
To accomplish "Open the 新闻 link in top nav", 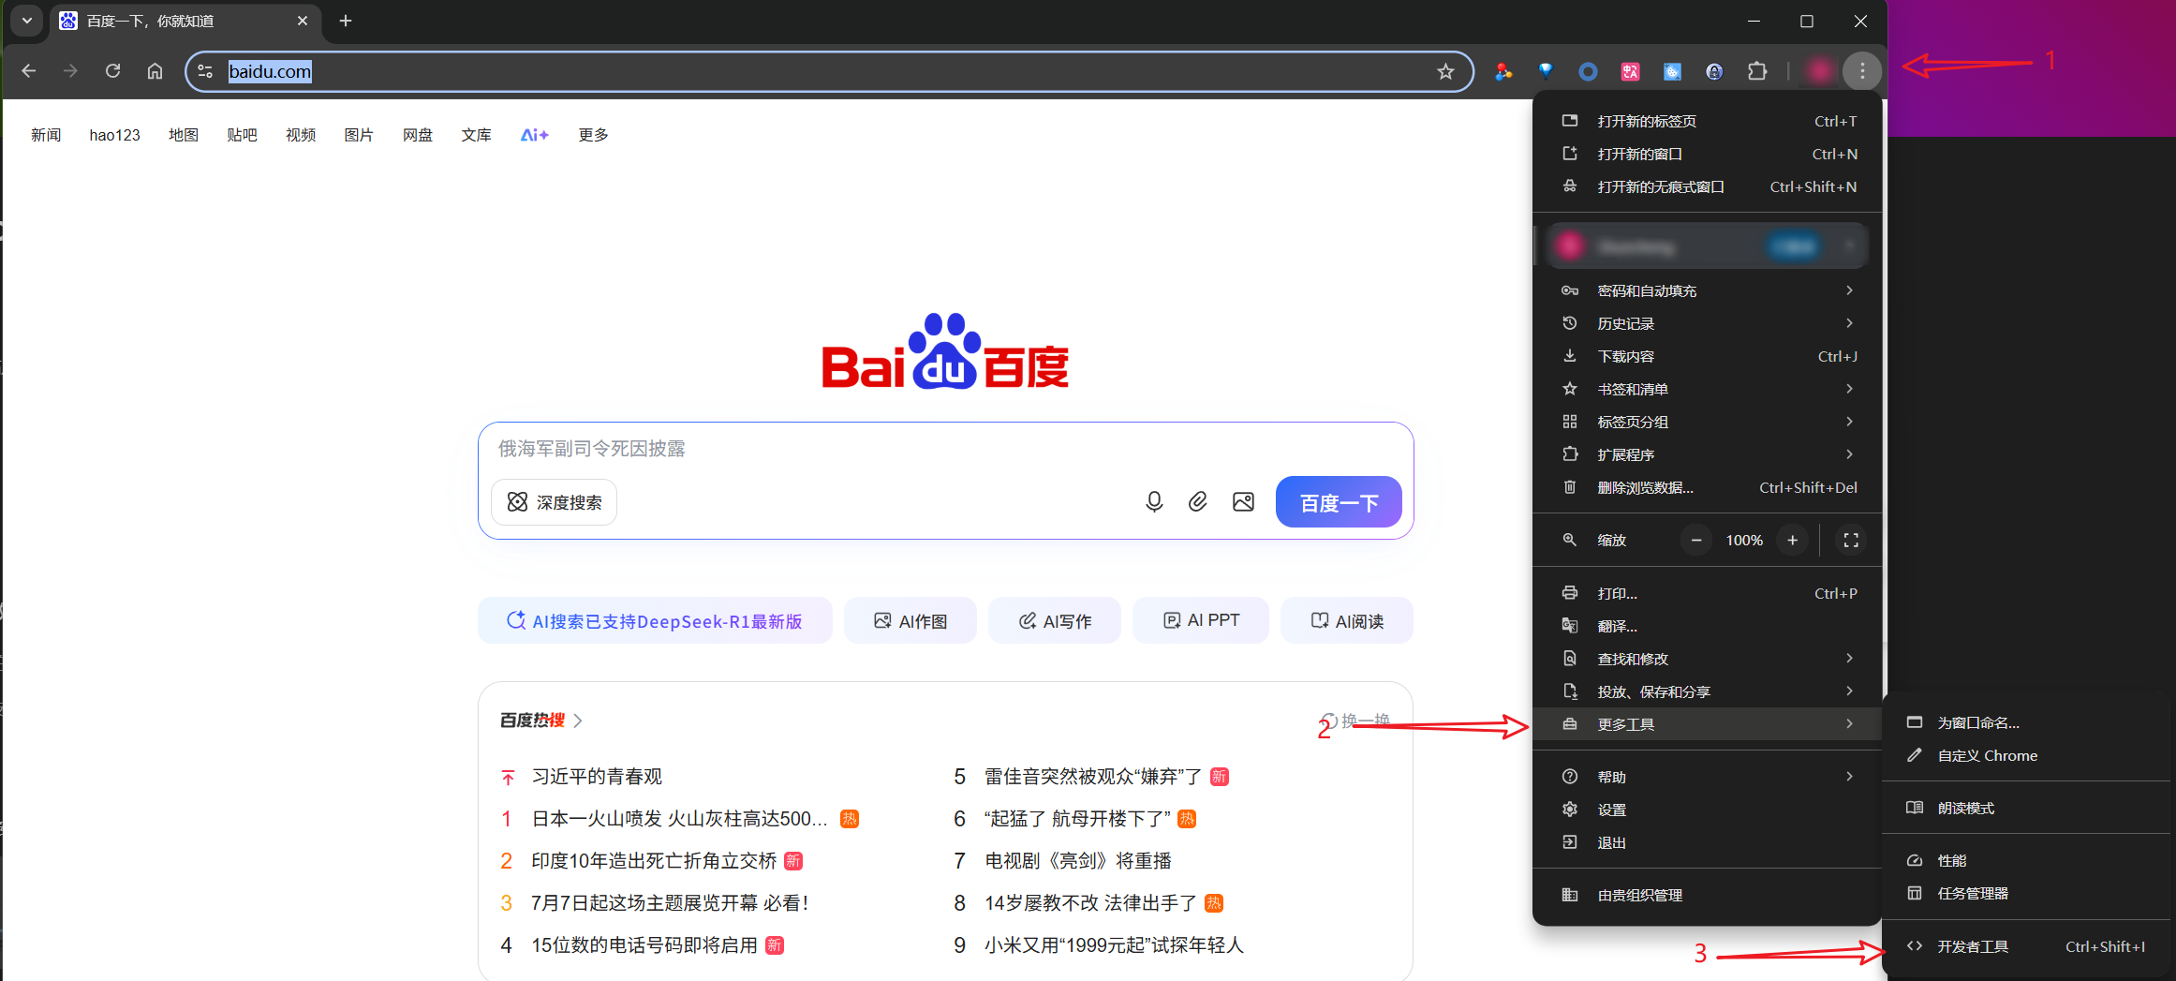I will coord(46,135).
